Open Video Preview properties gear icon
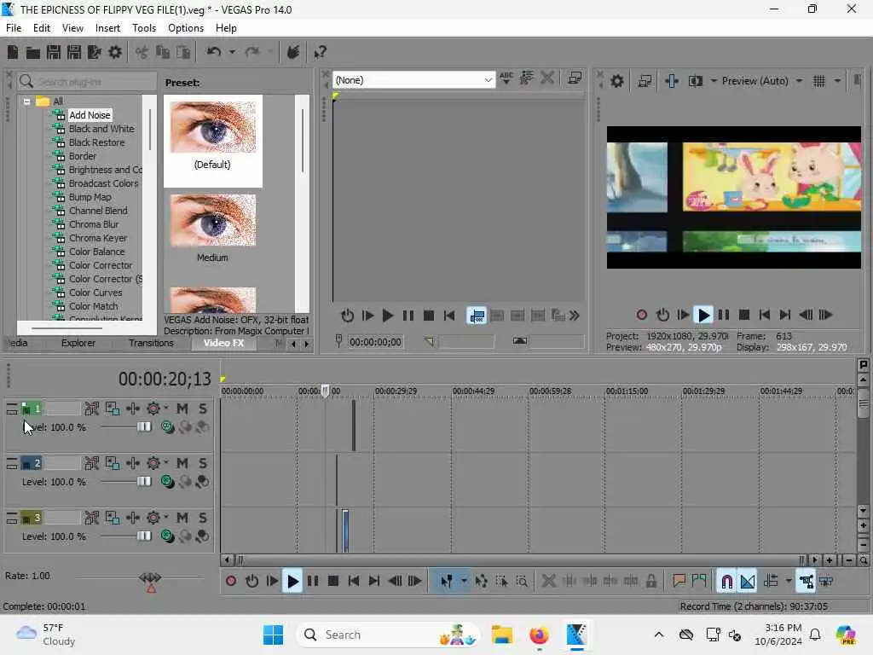Viewport: 873px width, 655px height. [x=617, y=81]
